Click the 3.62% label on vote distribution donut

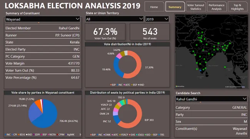pos(117,50)
